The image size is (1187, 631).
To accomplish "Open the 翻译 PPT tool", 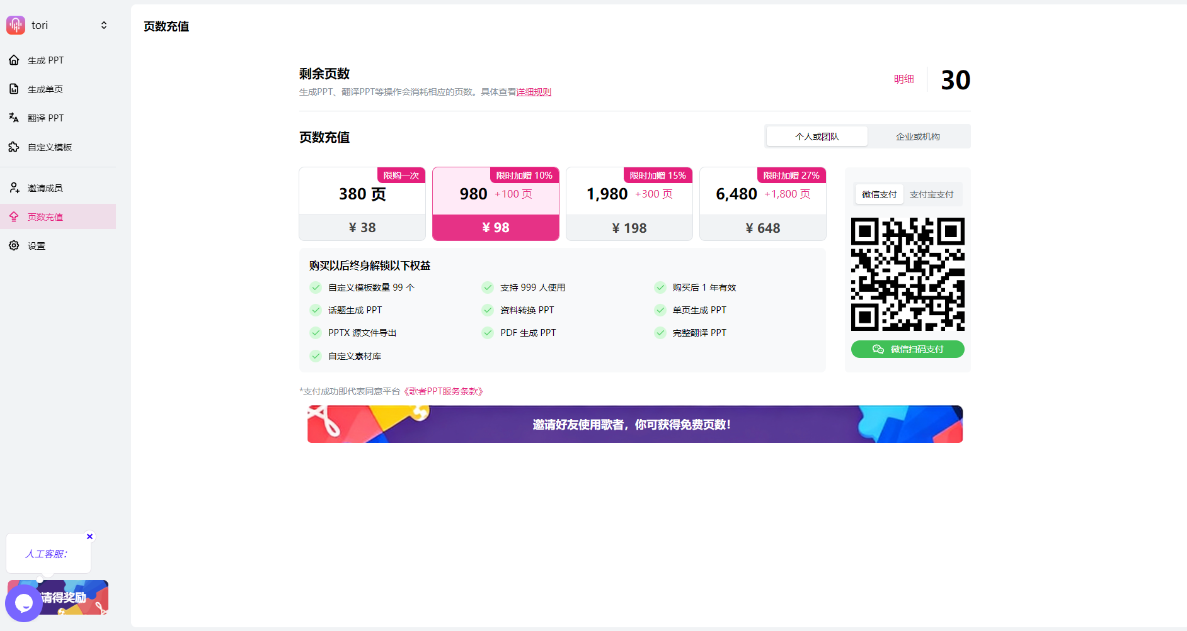I will click(45, 118).
